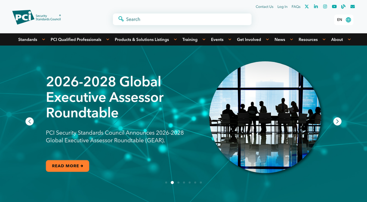Click the FAQs link
Screen dimensions: 367x202
(296, 7)
